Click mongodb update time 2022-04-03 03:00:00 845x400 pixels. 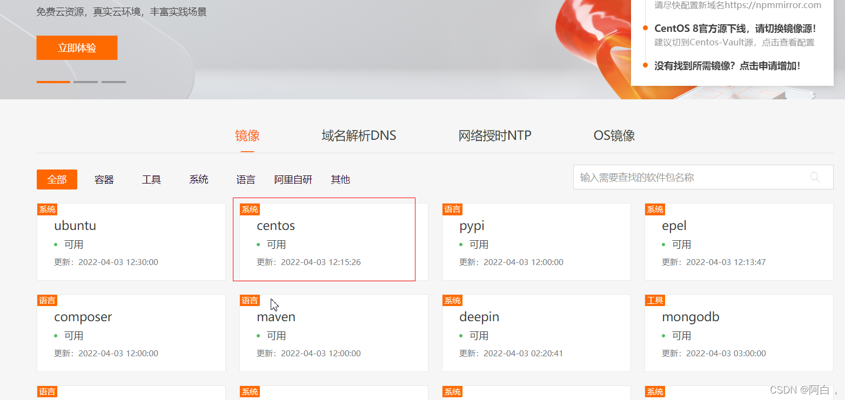[x=726, y=354]
